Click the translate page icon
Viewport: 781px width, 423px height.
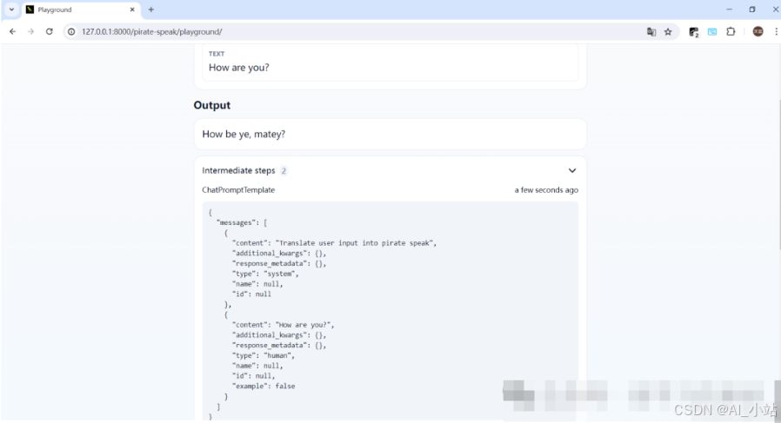pyautogui.click(x=651, y=31)
